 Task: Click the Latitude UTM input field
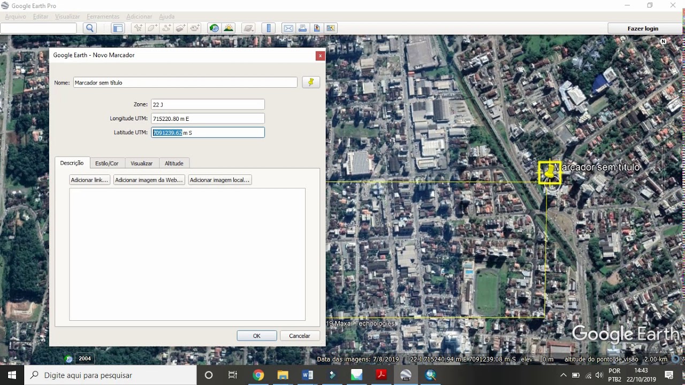[x=208, y=132]
